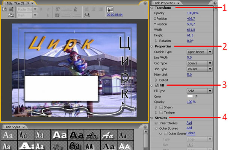Image resolution: width=233 pixels, height=150 pixels.
Task: Open the Title 05 selector dropdown
Action: coord(28,3)
